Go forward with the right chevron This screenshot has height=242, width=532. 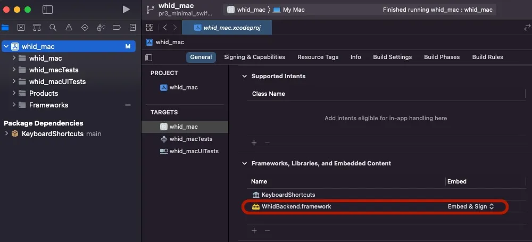(175, 28)
